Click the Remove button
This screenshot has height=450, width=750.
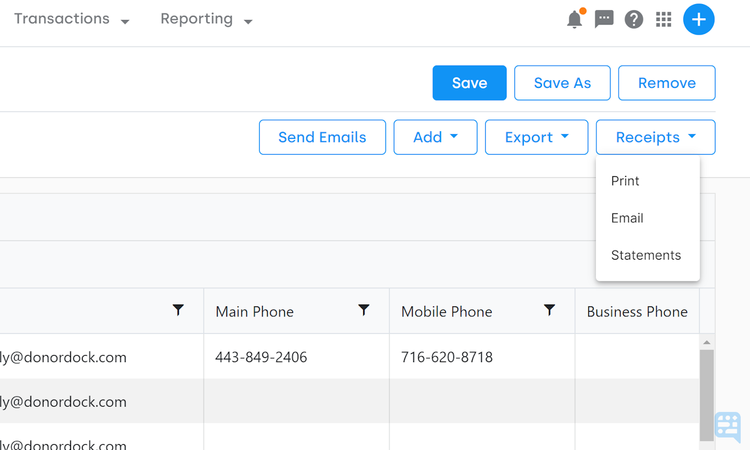[x=666, y=83]
